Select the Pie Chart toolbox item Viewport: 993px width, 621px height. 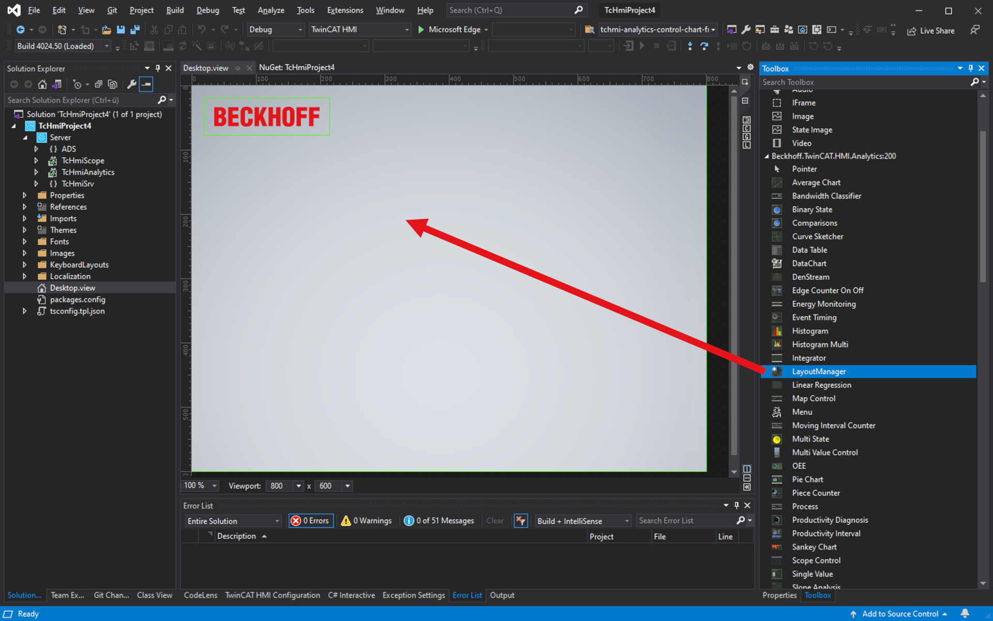(807, 479)
